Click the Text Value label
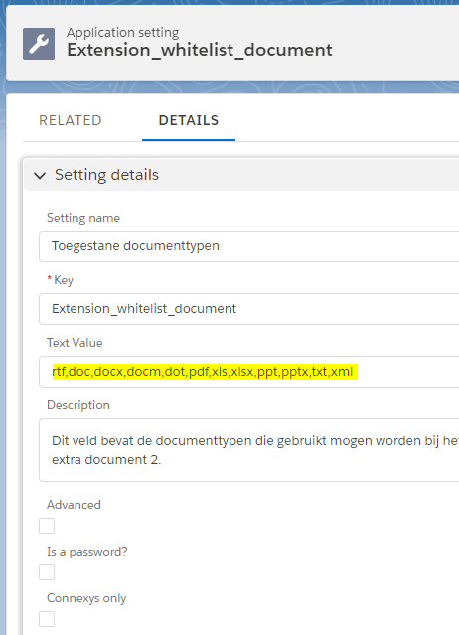Image resolution: width=459 pixels, height=635 pixels. (75, 343)
